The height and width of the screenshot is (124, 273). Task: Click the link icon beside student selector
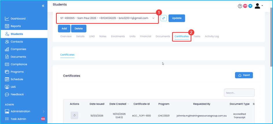click(x=163, y=18)
